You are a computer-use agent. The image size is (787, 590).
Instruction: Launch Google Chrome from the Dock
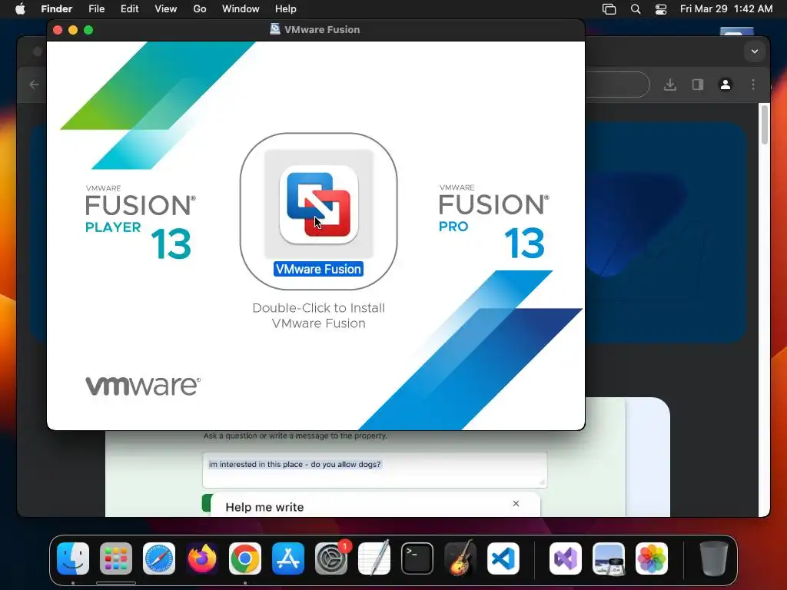[245, 559]
